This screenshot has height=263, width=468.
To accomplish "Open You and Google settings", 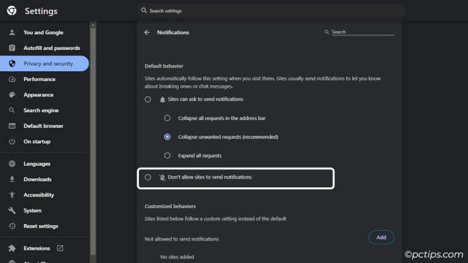I will click(x=44, y=32).
